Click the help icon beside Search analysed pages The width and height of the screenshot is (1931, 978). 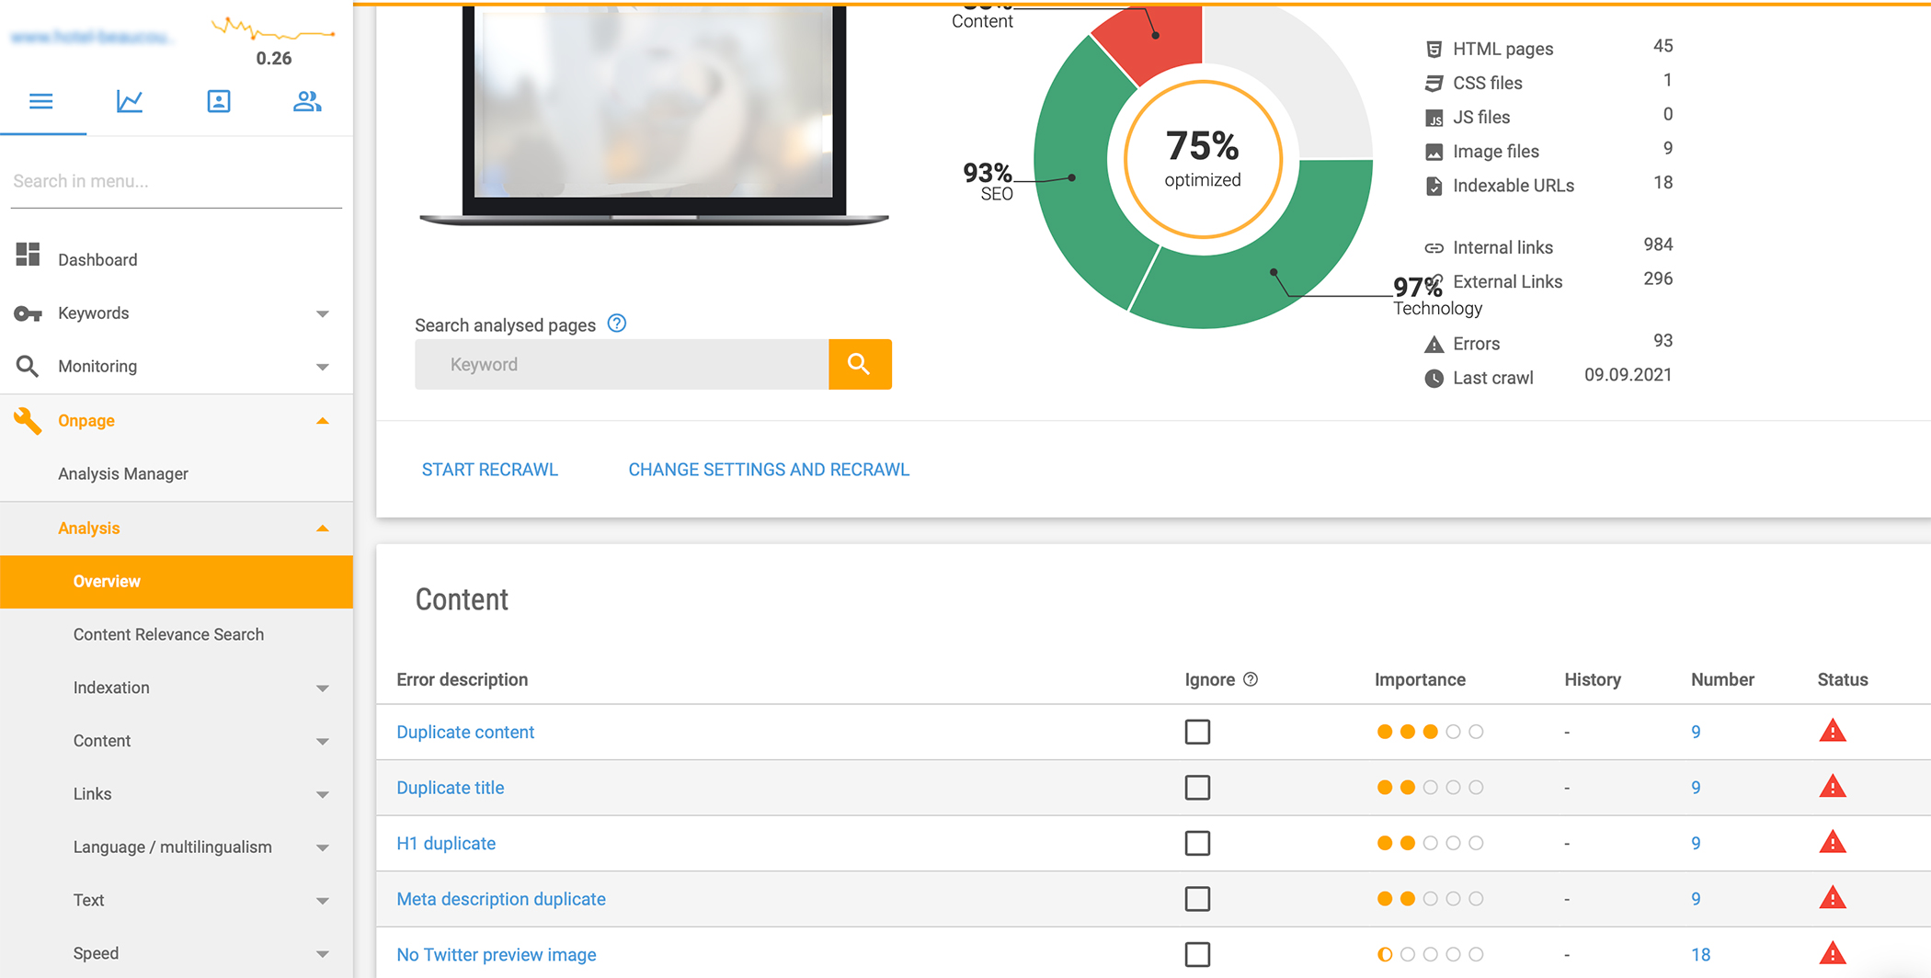617,324
